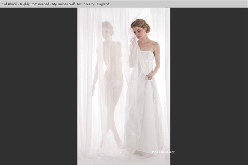Click the sheer curtain on photo's left edge
Image resolution: width=248 pixels, height=165 pixels.
[84, 82]
